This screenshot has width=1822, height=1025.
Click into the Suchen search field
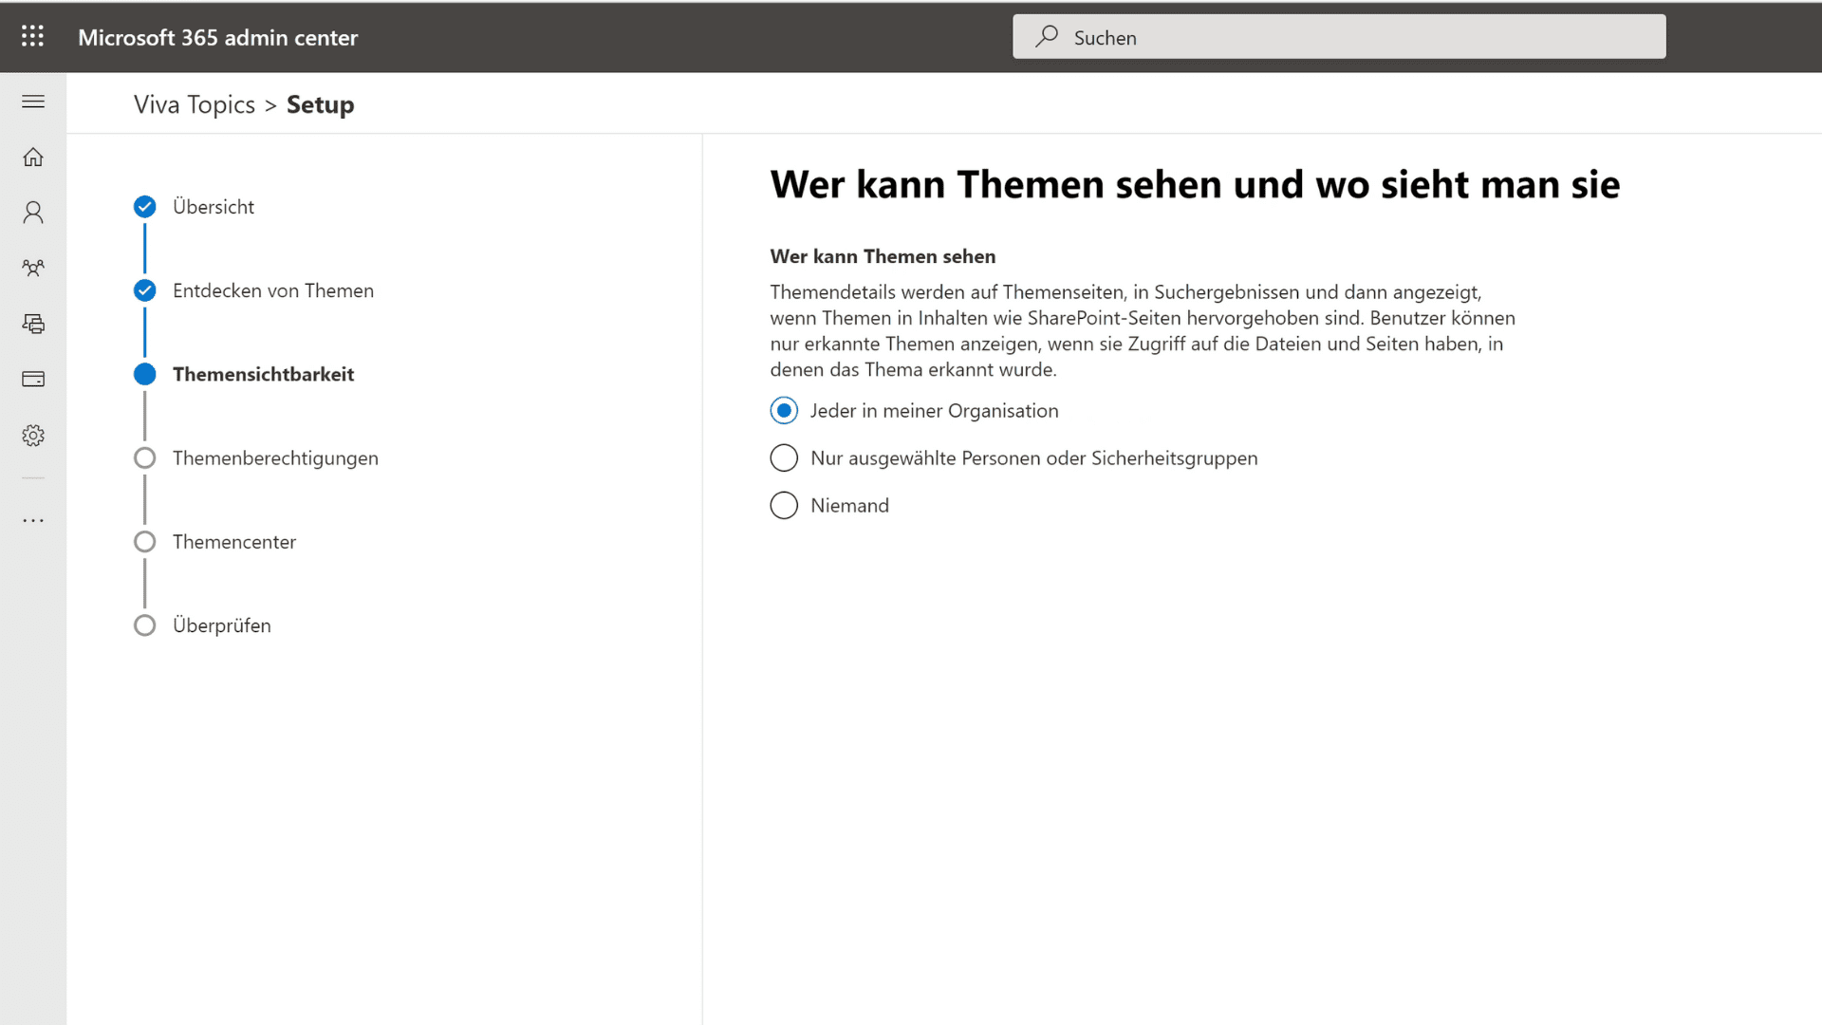click(x=1339, y=37)
